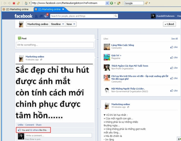Click the page avatar next to the Marketing online button
The image size is (181, 141).
point(21,24)
